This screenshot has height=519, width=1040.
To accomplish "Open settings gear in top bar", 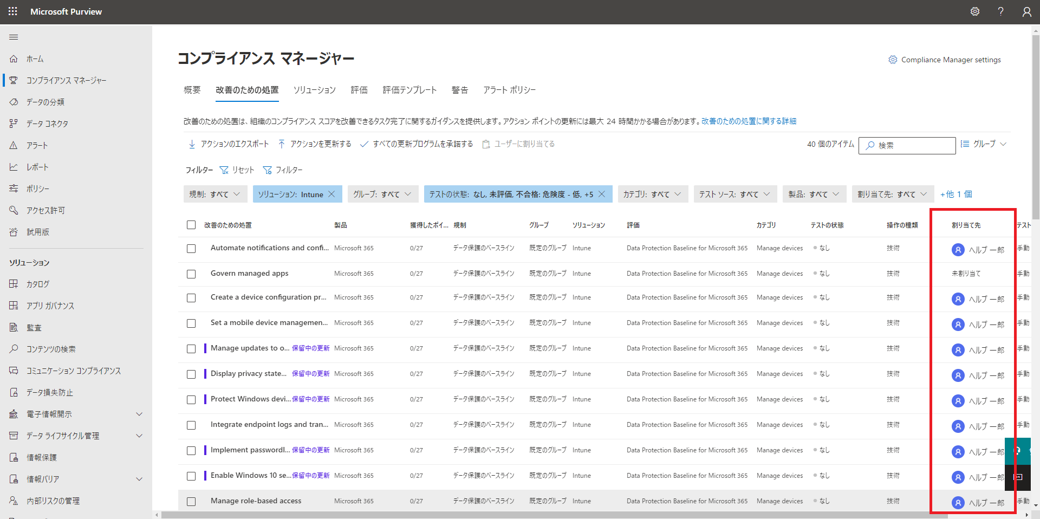I will (x=975, y=11).
